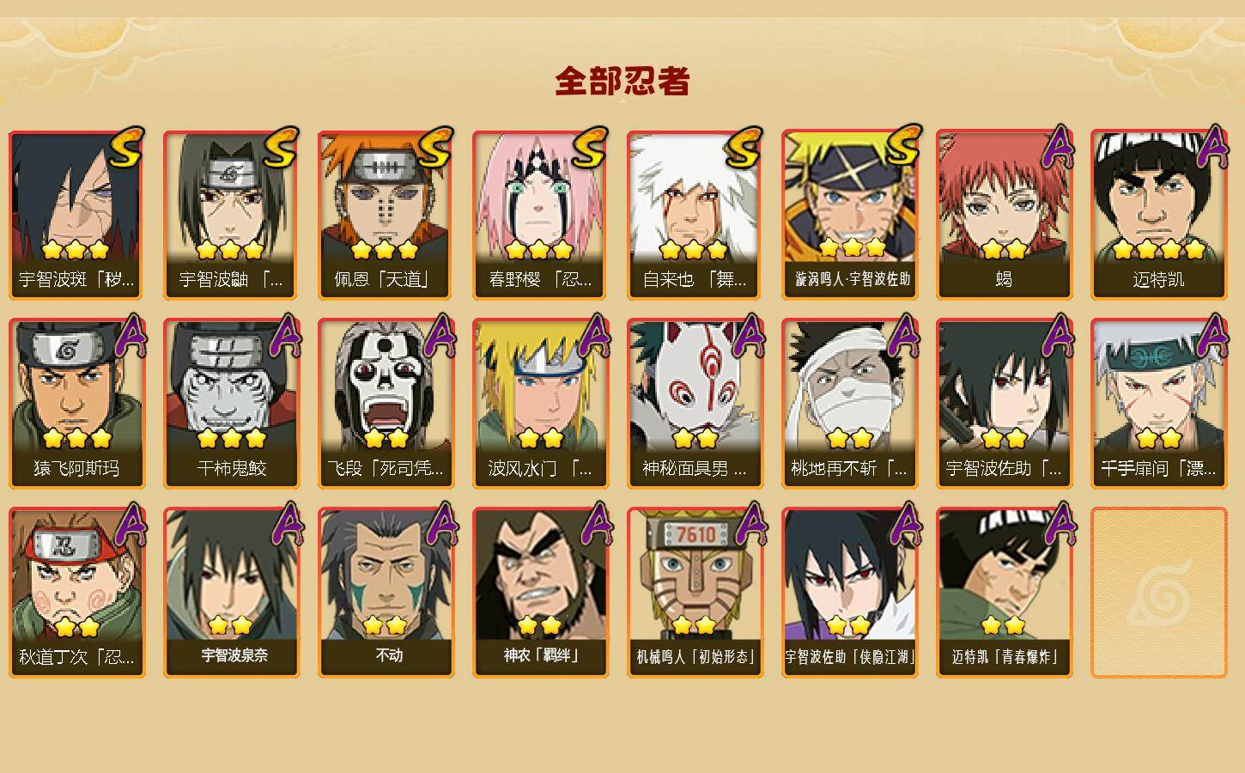Click the empty leaf-symbol card slot
Screen dimensions: 1245x773
1158,593
